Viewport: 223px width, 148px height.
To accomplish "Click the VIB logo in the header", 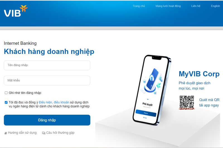I will click(x=16, y=11).
